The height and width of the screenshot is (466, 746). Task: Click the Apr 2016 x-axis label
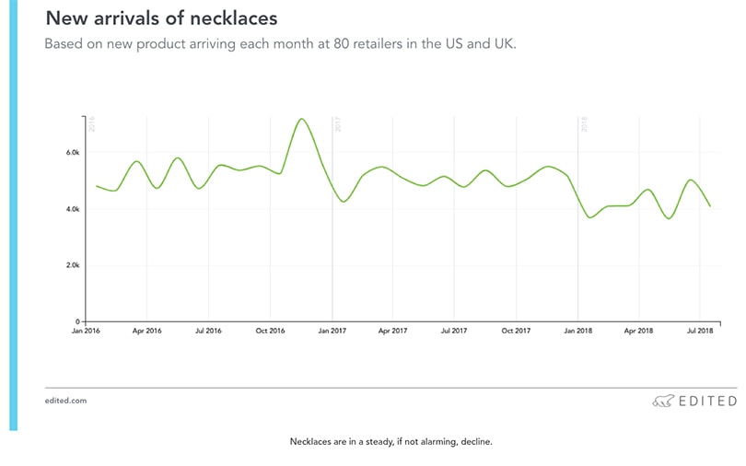pyautogui.click(x=147, y=330)
